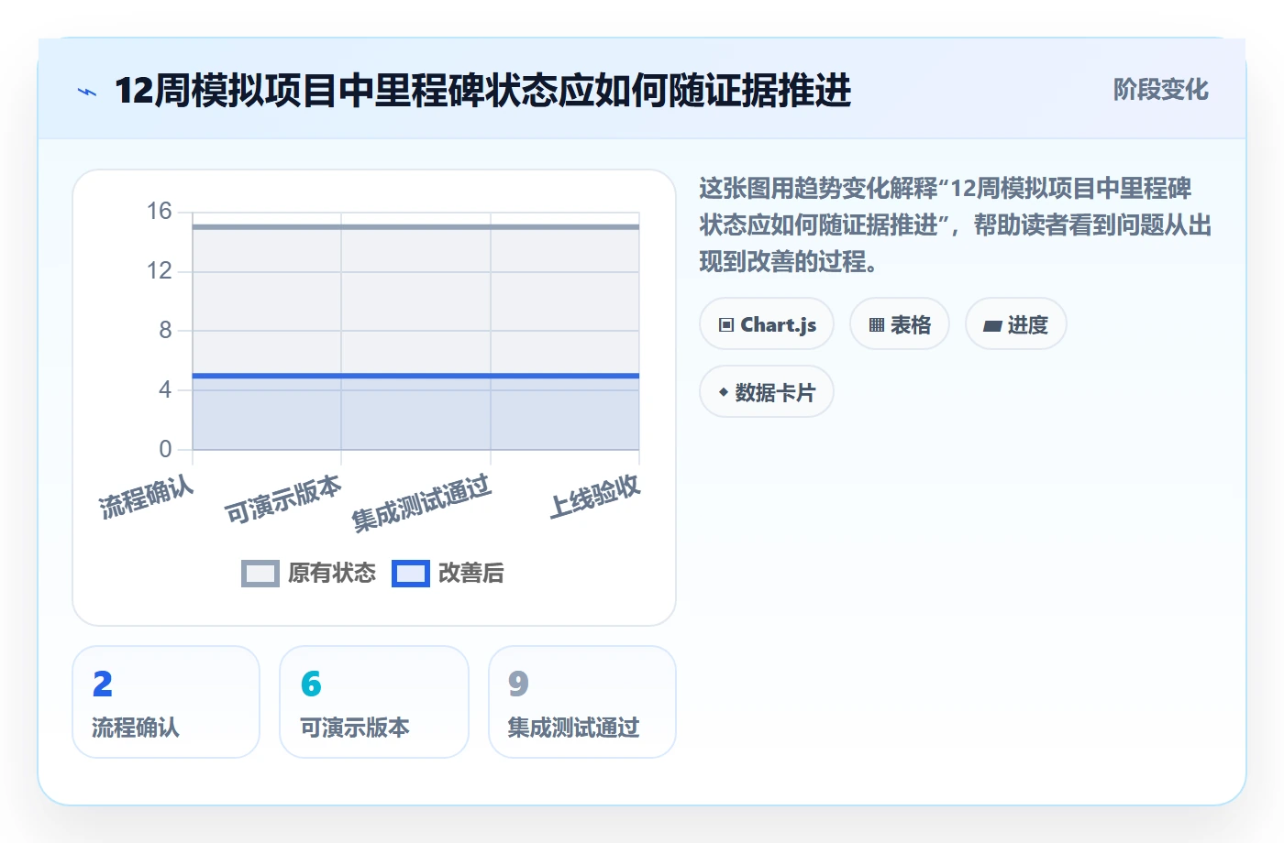
Task: Click the gray 原有状态 line in chart
Action: [415, 227]
